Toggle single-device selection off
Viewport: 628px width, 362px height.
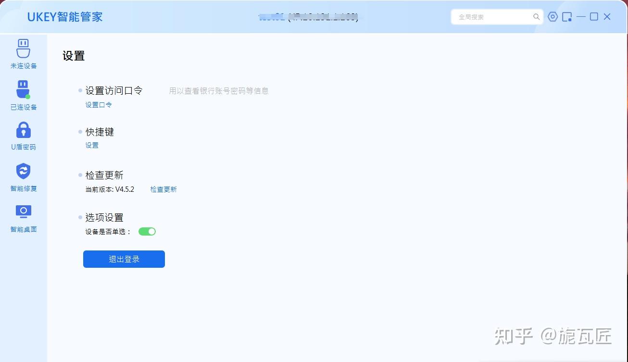(147, 231)
